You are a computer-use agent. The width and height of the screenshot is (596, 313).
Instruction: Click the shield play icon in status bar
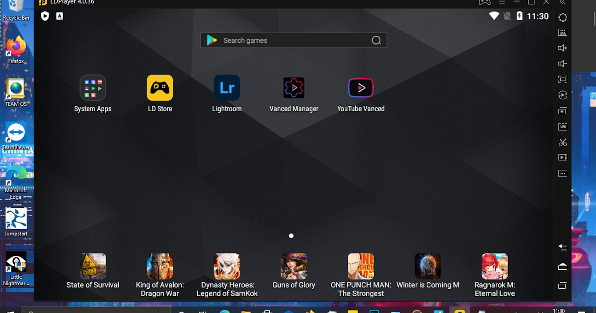click(45, 16)
